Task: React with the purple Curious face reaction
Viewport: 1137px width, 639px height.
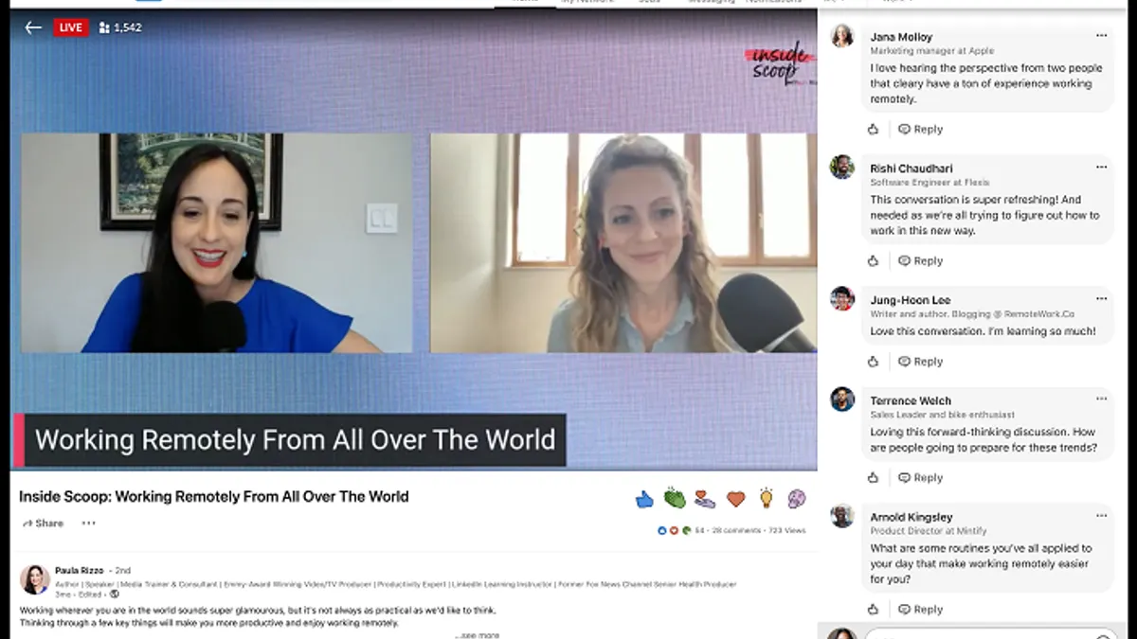Action: [797, 498]
